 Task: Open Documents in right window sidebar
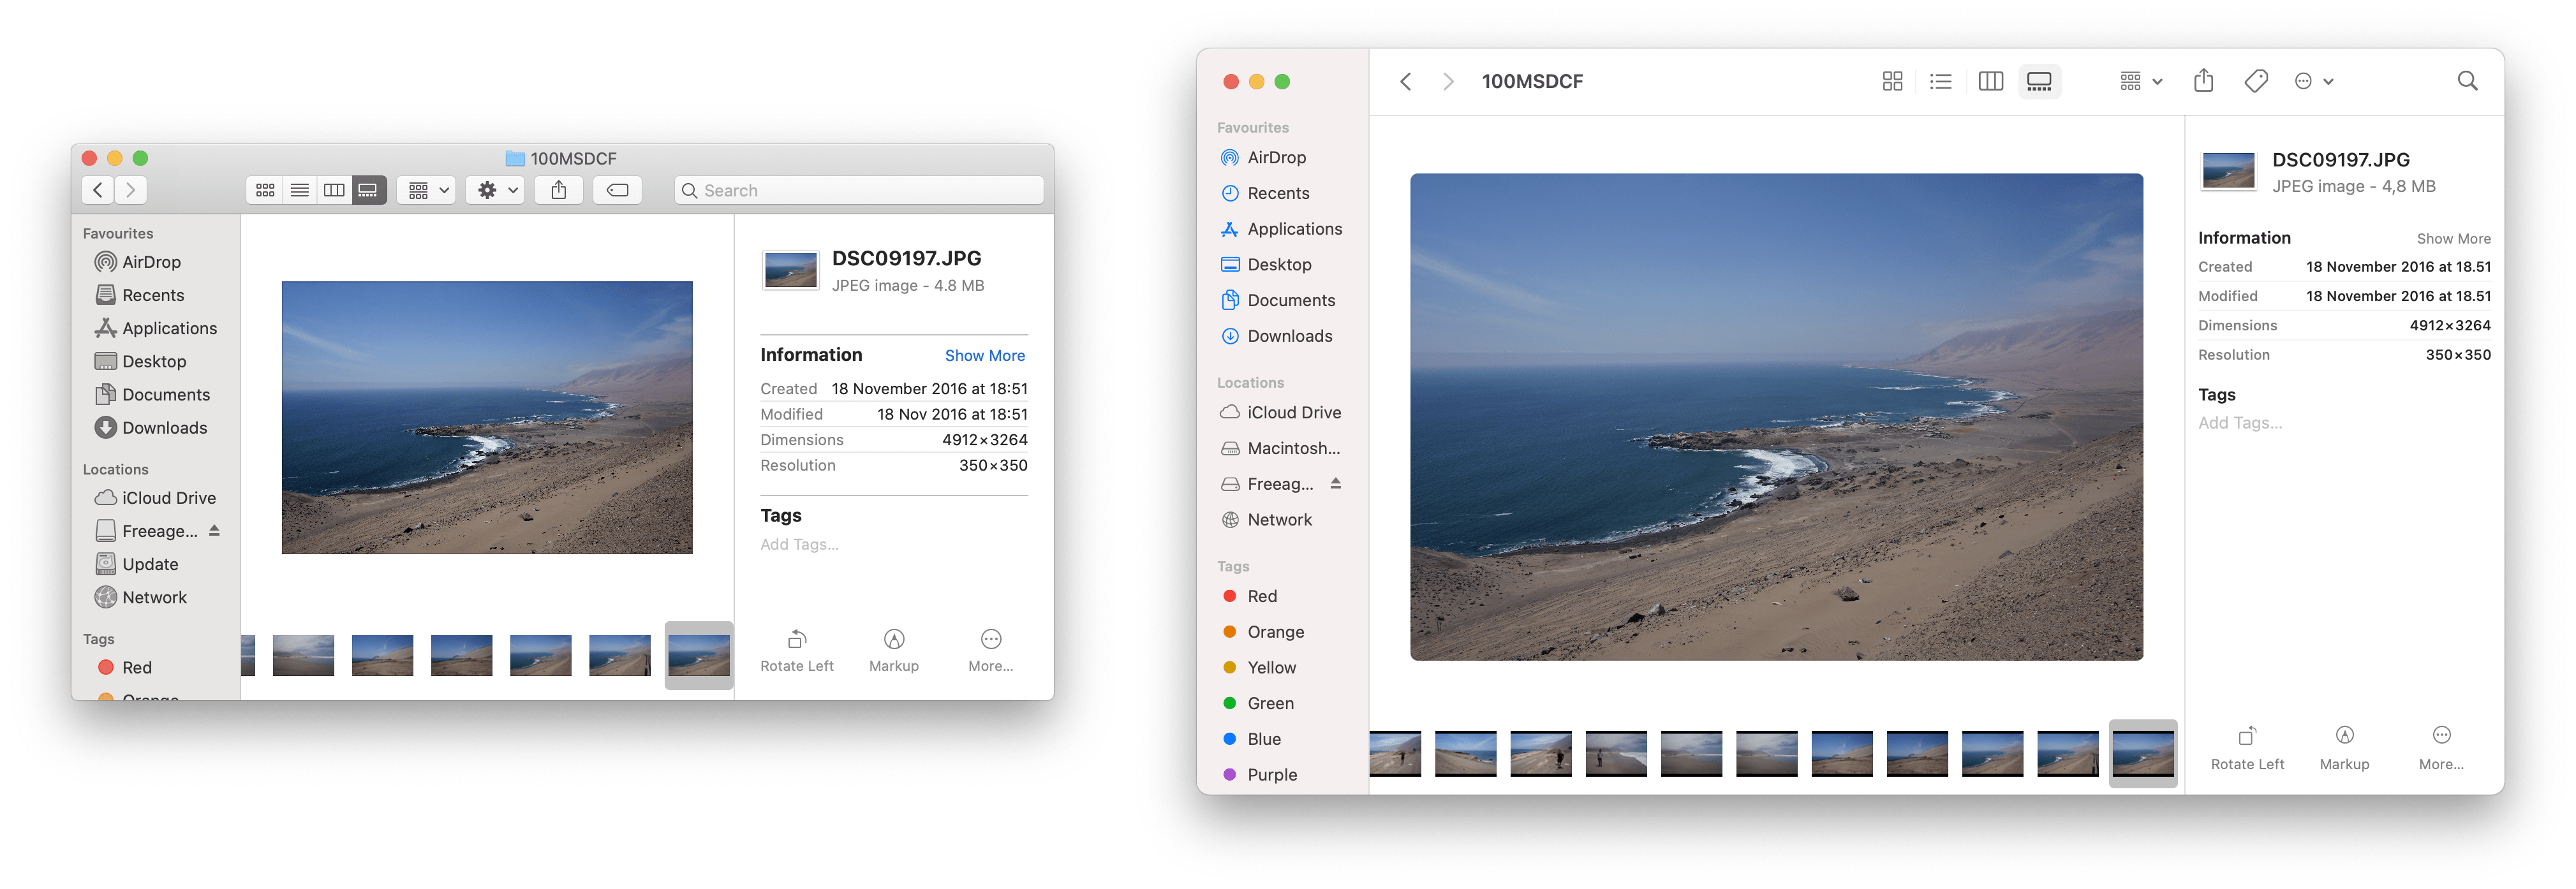point(1278,300)
